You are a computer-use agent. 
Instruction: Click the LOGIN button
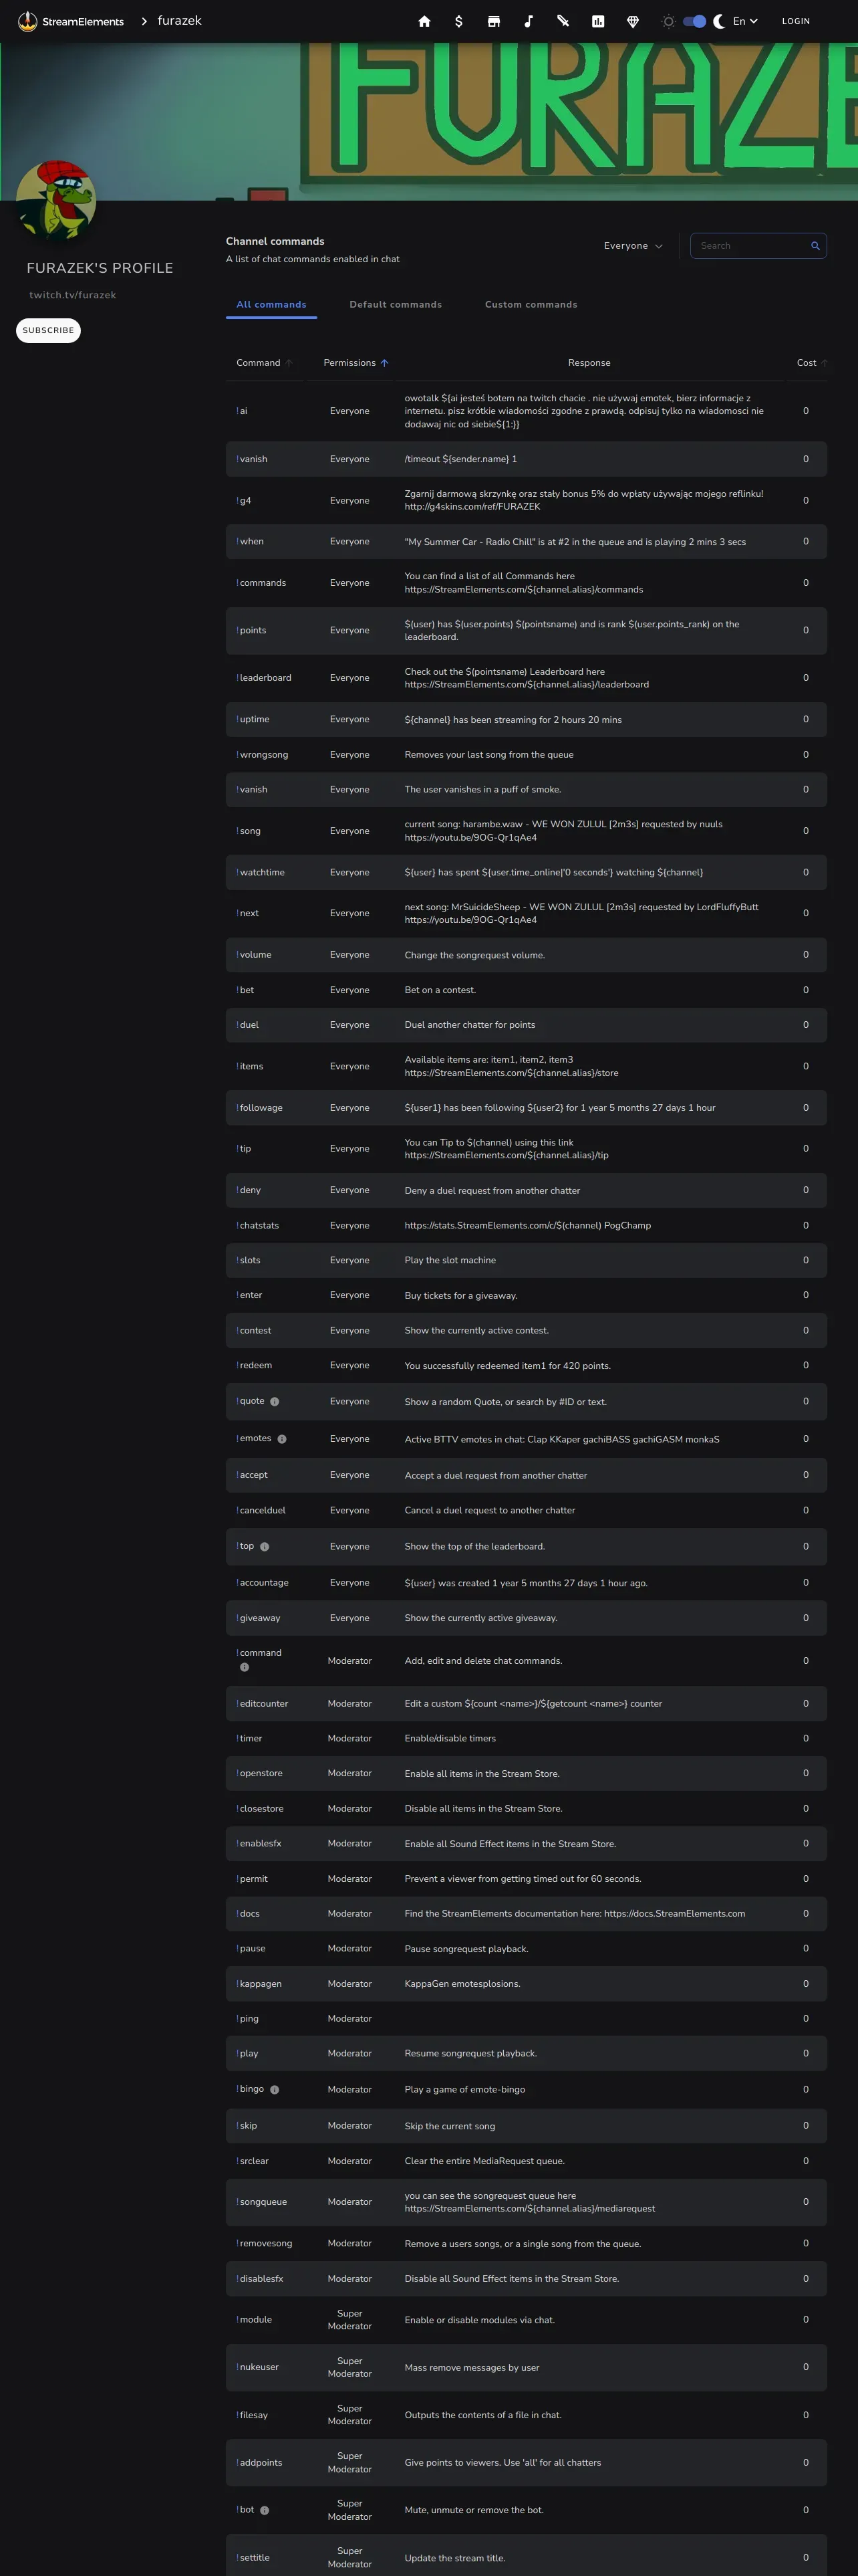[795, 21]
